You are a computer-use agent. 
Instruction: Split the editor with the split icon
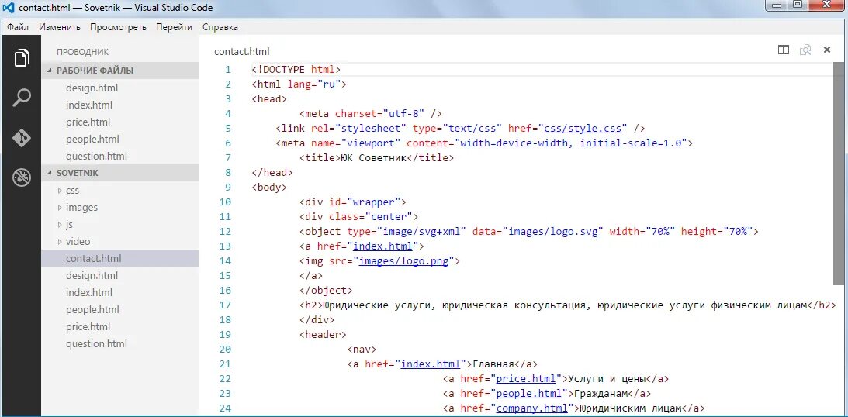[784, 50]
